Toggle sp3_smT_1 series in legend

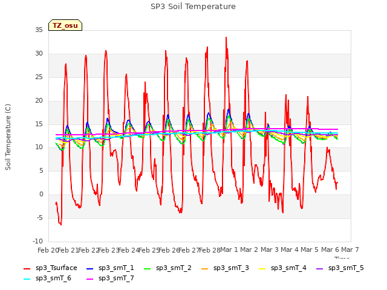point(110,268)
